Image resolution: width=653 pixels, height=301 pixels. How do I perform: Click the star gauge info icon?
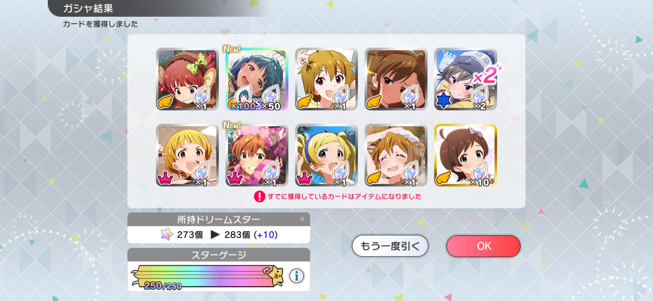tap(297, 276)
